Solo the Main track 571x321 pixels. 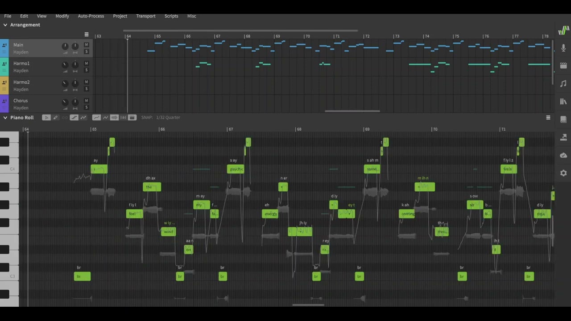(87, 52)
